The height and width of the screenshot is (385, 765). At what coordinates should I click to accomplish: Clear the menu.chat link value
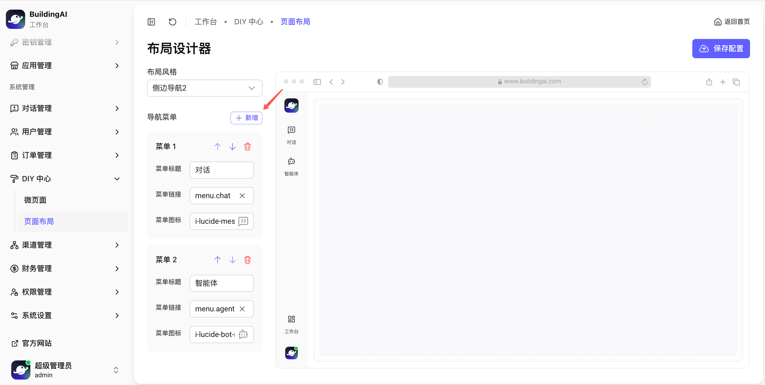click(242, 196)
